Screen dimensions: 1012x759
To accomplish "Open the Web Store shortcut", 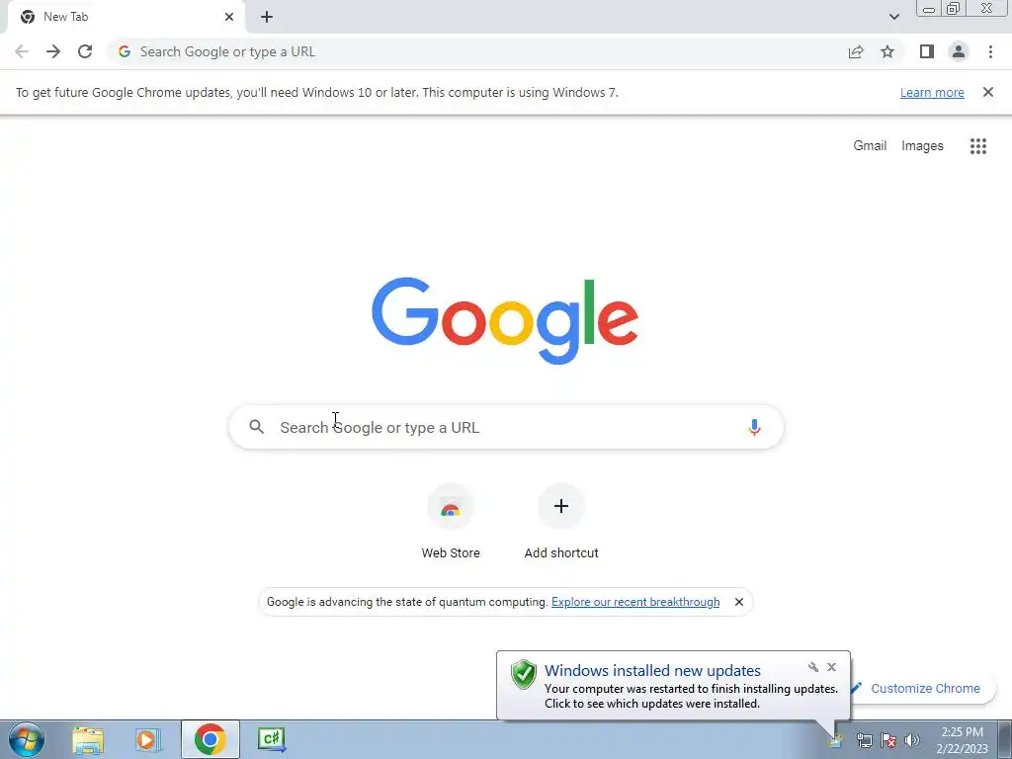I will (451, 507).
